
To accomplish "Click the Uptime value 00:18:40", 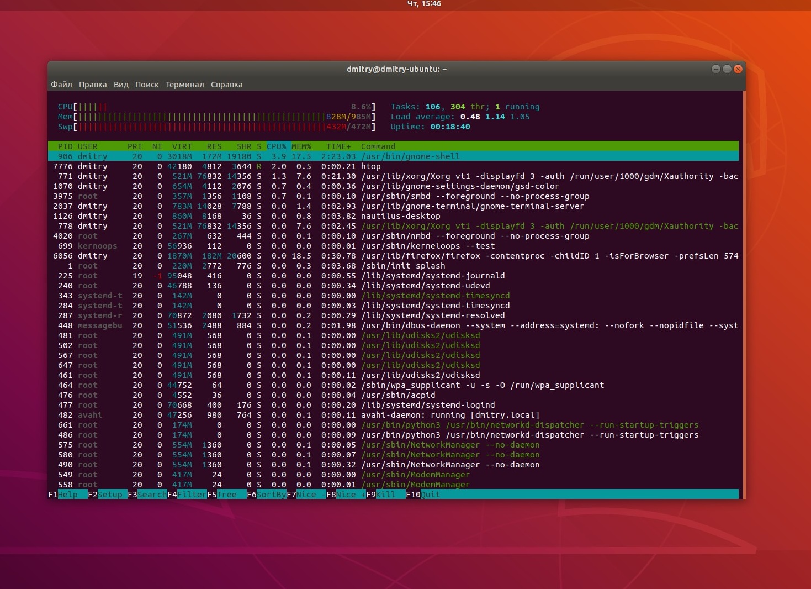I will click(x=450, y=127).
